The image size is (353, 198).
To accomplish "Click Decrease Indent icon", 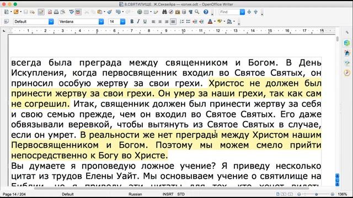I will 195,21.
